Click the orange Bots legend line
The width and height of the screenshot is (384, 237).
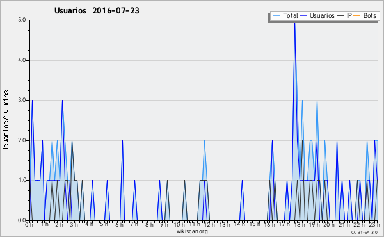tap(357, 16)
